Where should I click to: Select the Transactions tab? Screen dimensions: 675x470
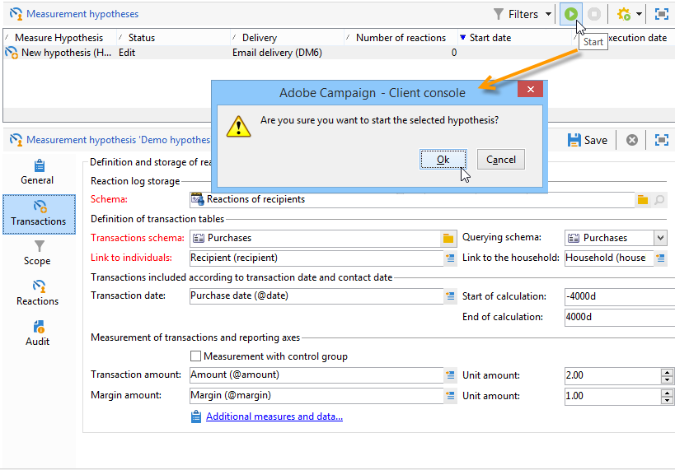[40, 214]
